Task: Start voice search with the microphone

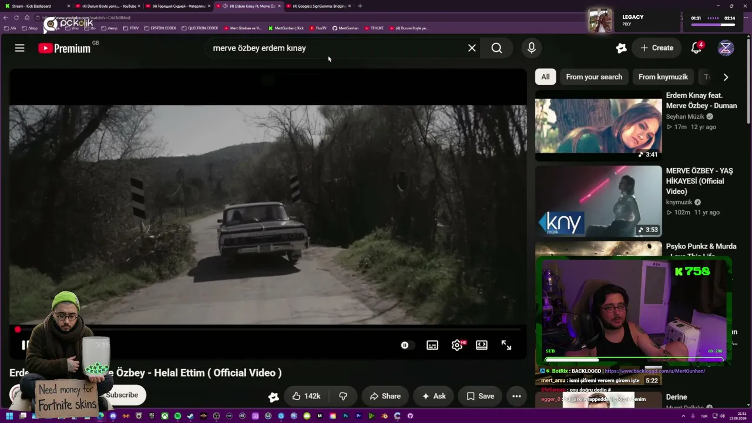Action: click(x=531, y=48)
